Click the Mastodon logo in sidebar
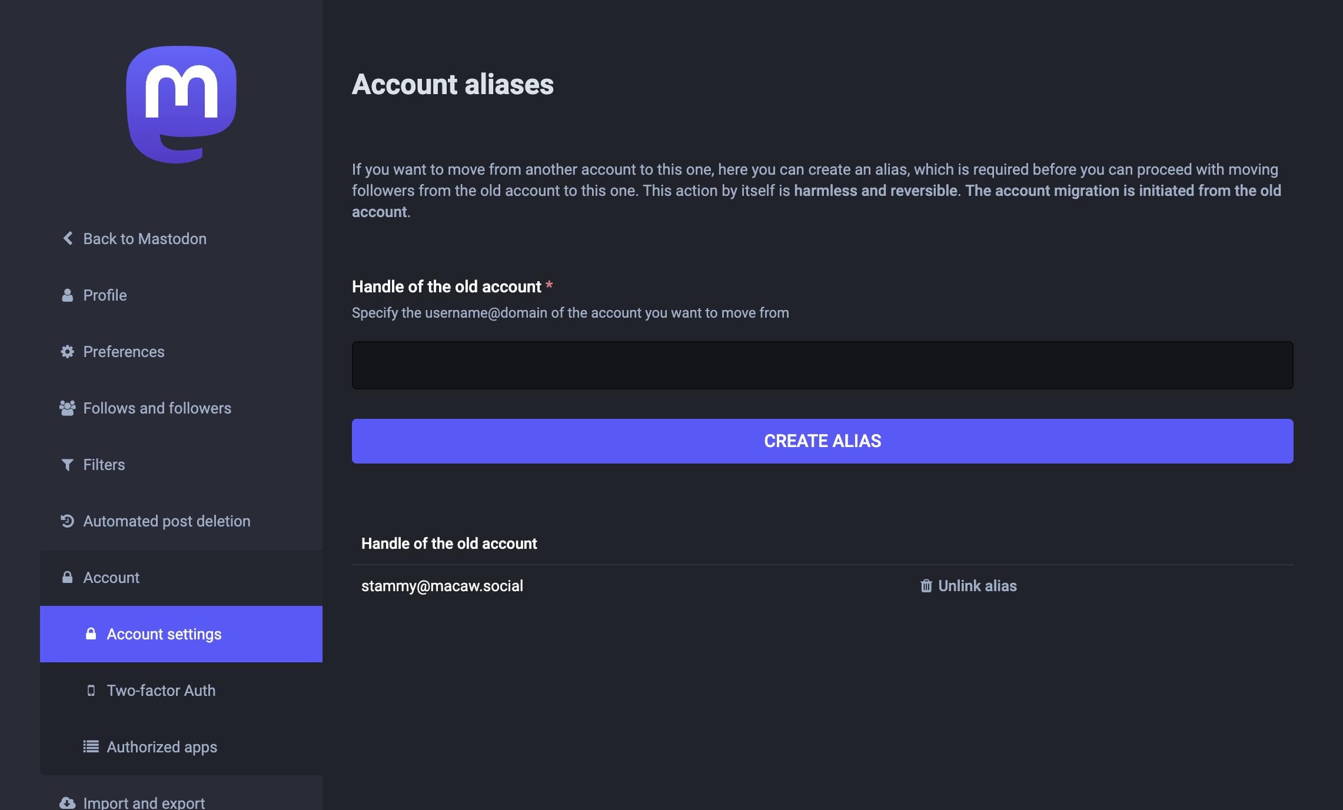Image resolution: width=1343 pixels, height=810 pixels. (181, 104)
